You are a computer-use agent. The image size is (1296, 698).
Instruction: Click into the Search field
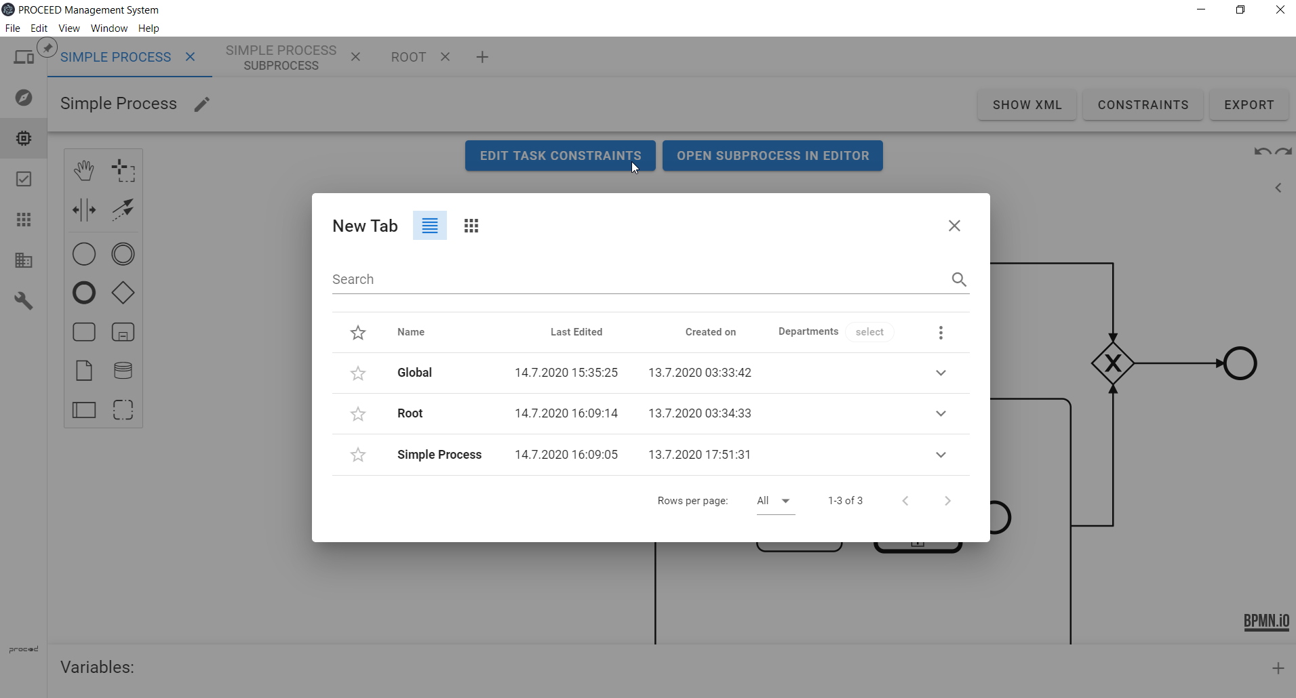pyautogui.click(x=637, y=279)
